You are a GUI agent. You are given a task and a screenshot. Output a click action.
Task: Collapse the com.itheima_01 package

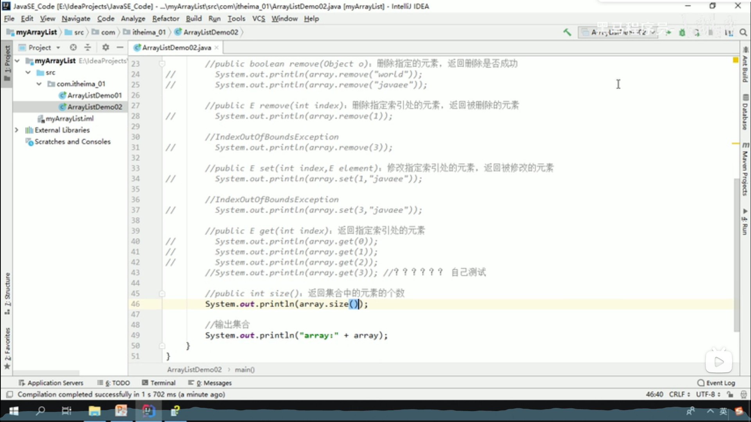tap(39, 84)
